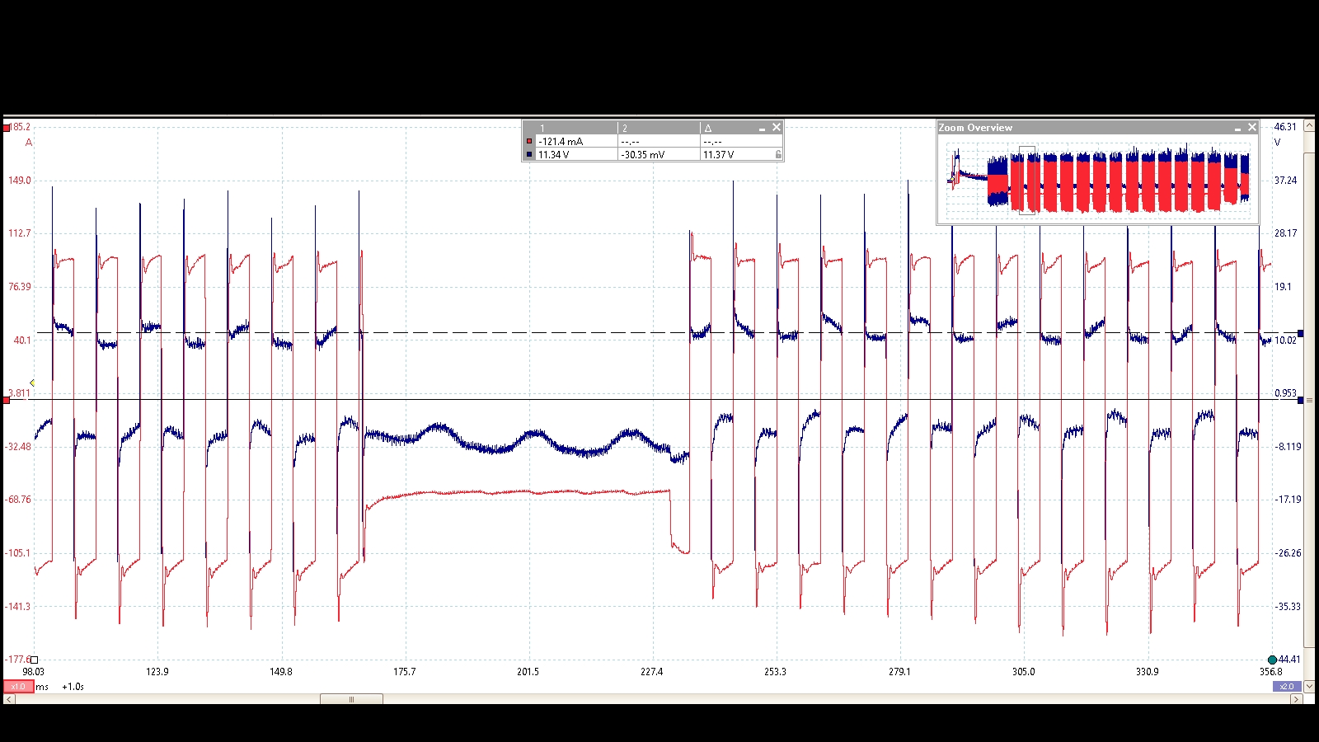Select the red channel A axis marker at top
The height and width of the screenshot is (742, 1319).
[x=7, y=128]
